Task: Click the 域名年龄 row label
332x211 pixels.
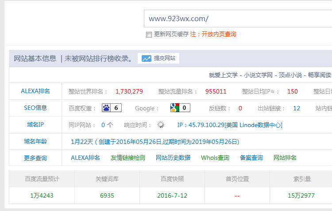Action: click(x=35, y=142)
